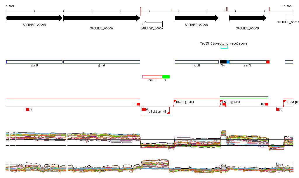Click the D7 red terminator marker
Screen dimensions: 299x178
pyautogui.click(x=266, y=104)
